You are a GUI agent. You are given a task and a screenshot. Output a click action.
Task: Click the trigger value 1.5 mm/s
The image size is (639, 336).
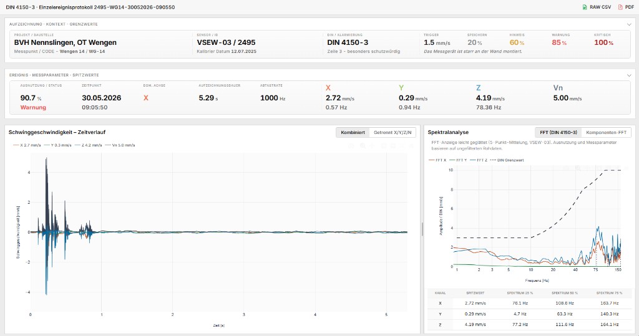pos(437,42)
